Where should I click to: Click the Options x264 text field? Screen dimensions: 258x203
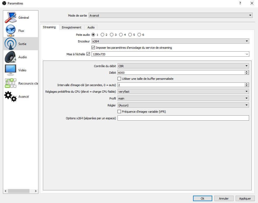[183, 118]
